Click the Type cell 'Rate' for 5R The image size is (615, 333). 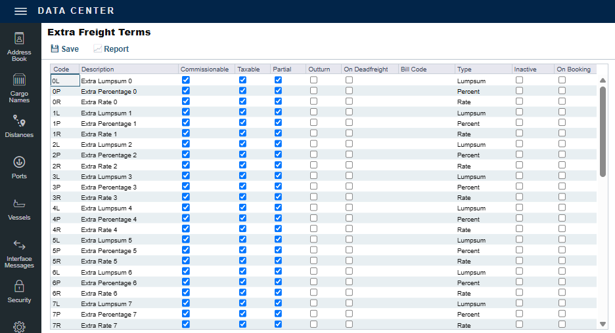483,261
